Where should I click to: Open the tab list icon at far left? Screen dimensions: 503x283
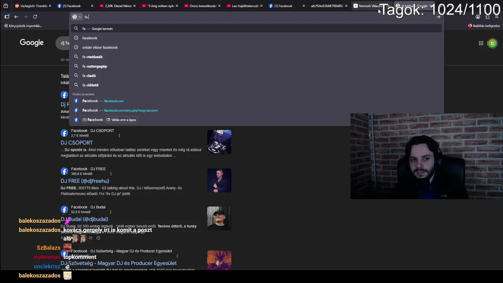(x=6, y=6)
